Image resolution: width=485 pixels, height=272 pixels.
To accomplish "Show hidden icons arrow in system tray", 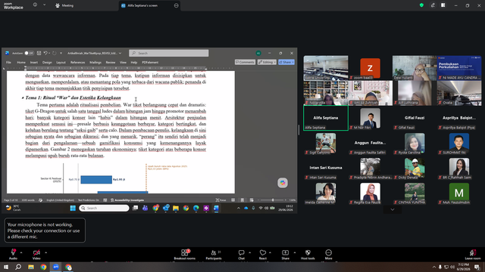I will tap(434, 267).
